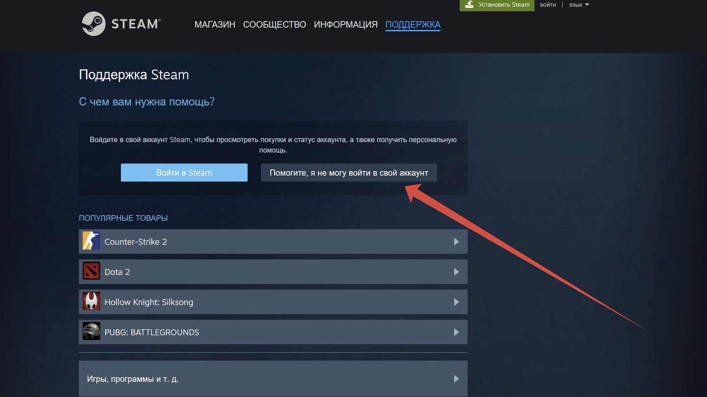Expand the Counter-Strike 2 row arrow
The image size is (707, 397).
tap(456, 242)
